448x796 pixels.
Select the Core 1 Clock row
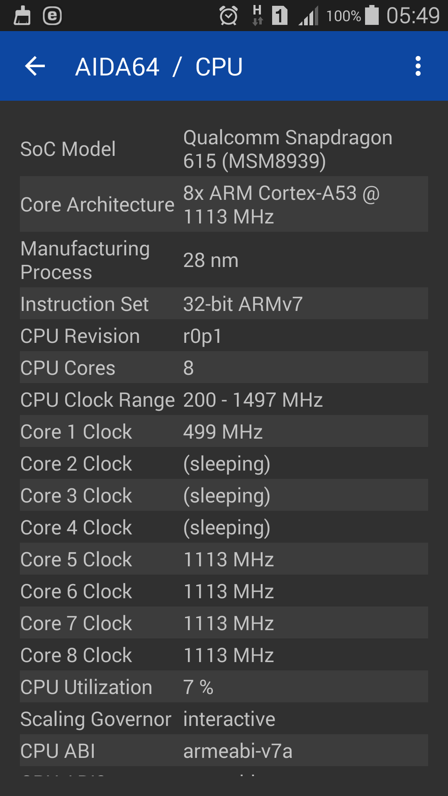coord(224,432)
